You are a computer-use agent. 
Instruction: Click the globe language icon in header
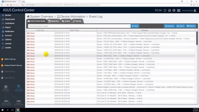(169, 10)
